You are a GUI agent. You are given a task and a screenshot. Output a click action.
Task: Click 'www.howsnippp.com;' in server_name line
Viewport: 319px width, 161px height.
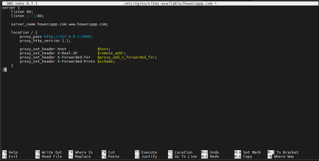click(88, 24)
